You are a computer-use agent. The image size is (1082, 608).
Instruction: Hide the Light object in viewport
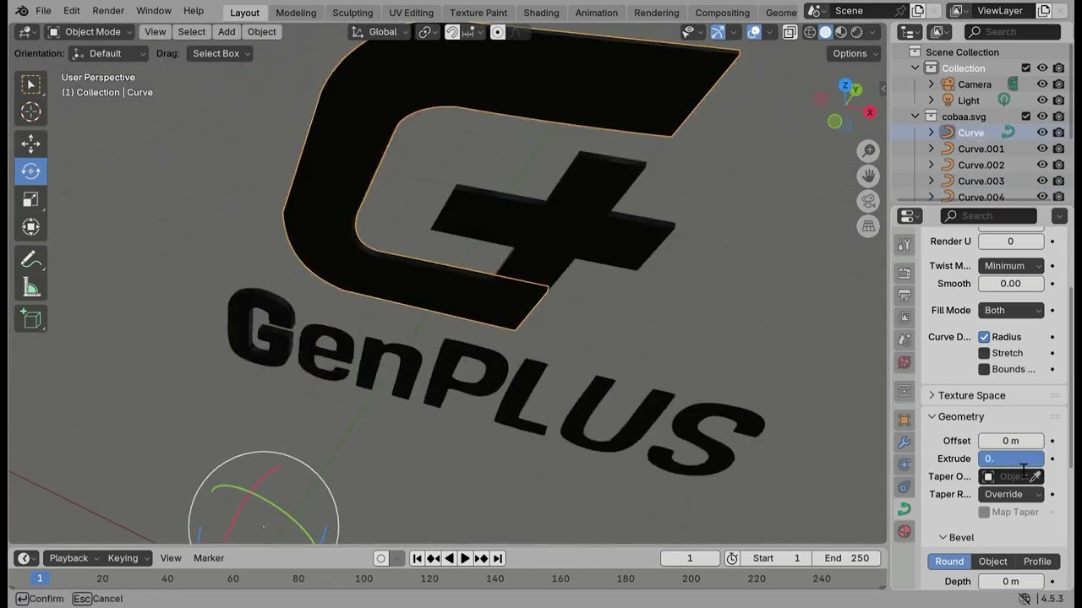1042,100
